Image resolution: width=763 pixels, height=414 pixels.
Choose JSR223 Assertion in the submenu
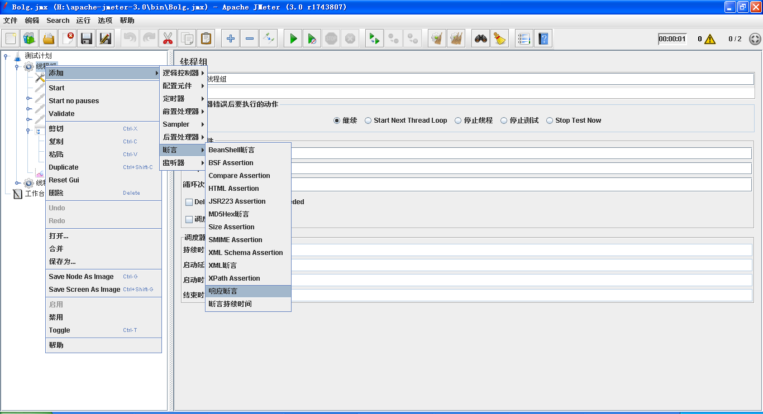click(x=248, y=201)
